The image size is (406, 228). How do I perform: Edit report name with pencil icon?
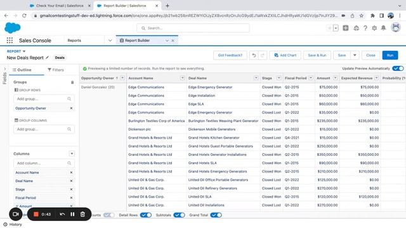click(47, 58)
